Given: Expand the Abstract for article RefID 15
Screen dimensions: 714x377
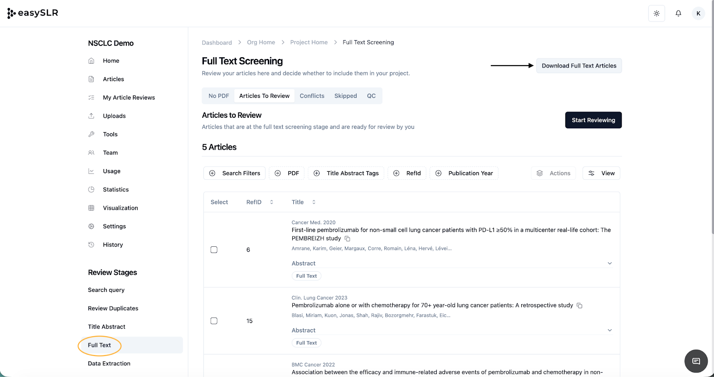Looking at the screenshot, I should [x=610, y=330].
